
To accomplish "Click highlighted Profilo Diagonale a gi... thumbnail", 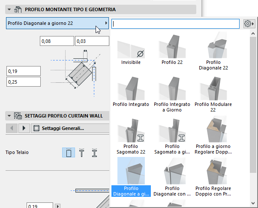I will (131, 171).
